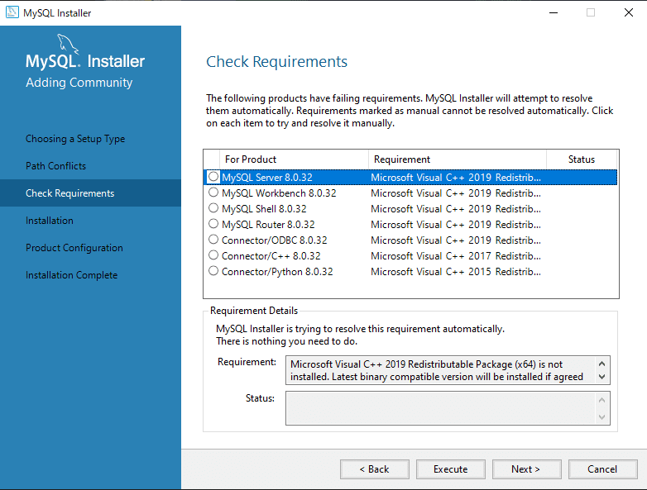The image size is (647, 490).
Task: Open the Path Conflicts step
Action: [x=55, y=165]
